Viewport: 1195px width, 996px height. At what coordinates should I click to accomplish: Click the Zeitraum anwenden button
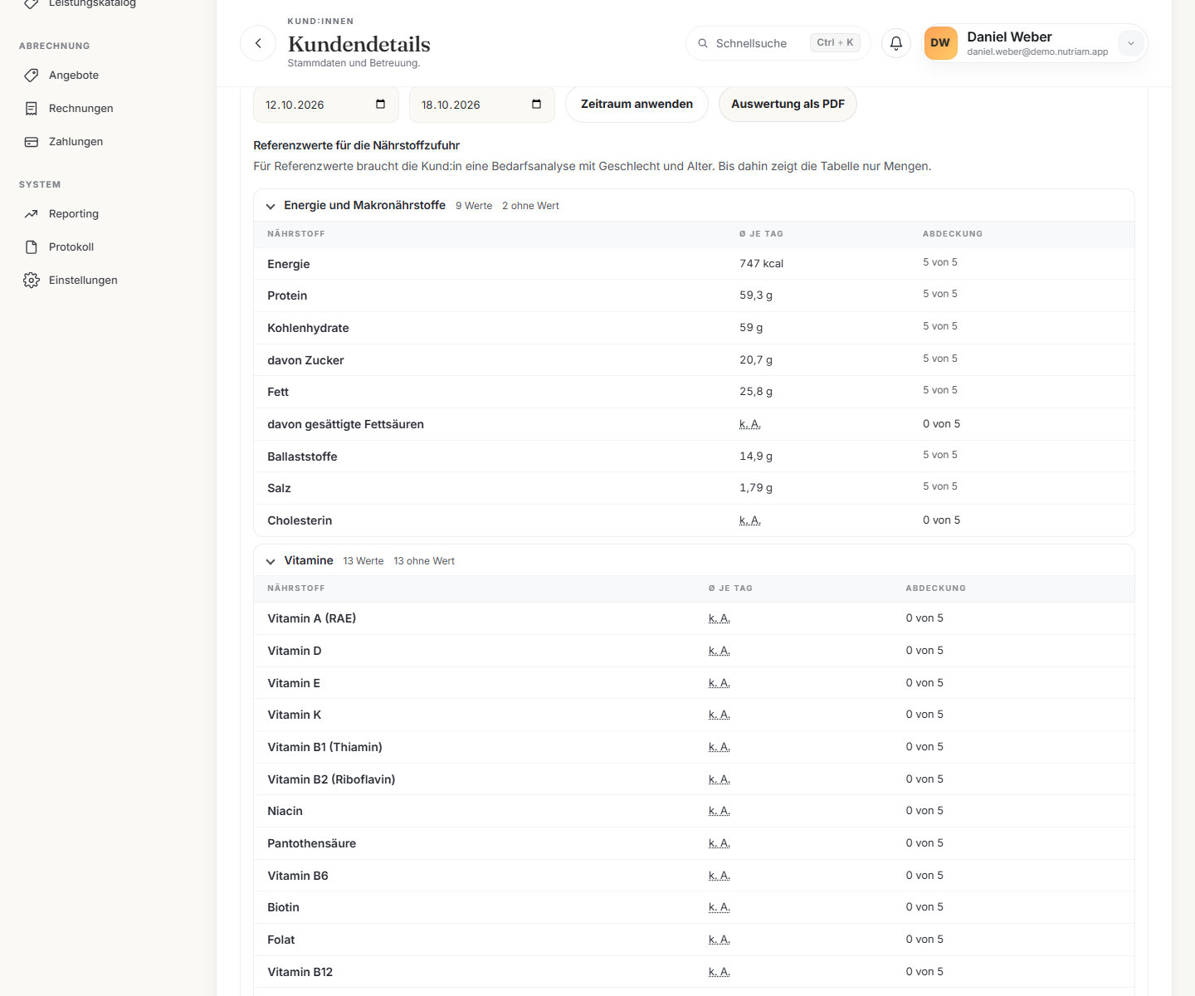point(637,104)
